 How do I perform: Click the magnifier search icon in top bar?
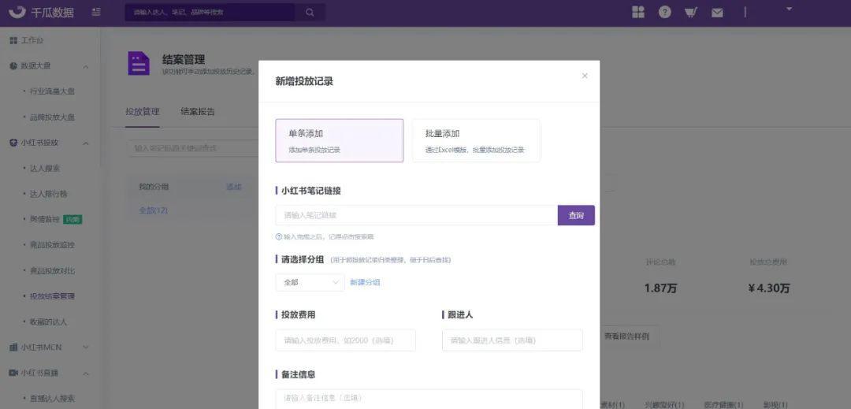pos(310,13)
